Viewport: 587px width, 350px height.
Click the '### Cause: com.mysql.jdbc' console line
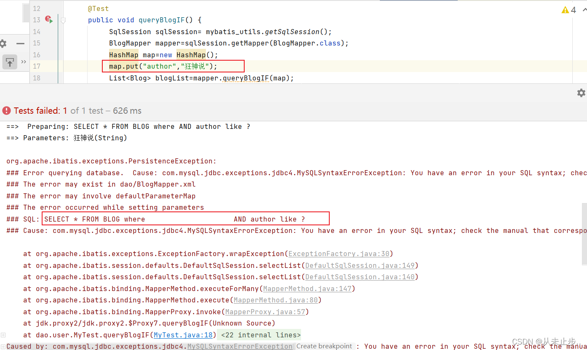point(296,230)
